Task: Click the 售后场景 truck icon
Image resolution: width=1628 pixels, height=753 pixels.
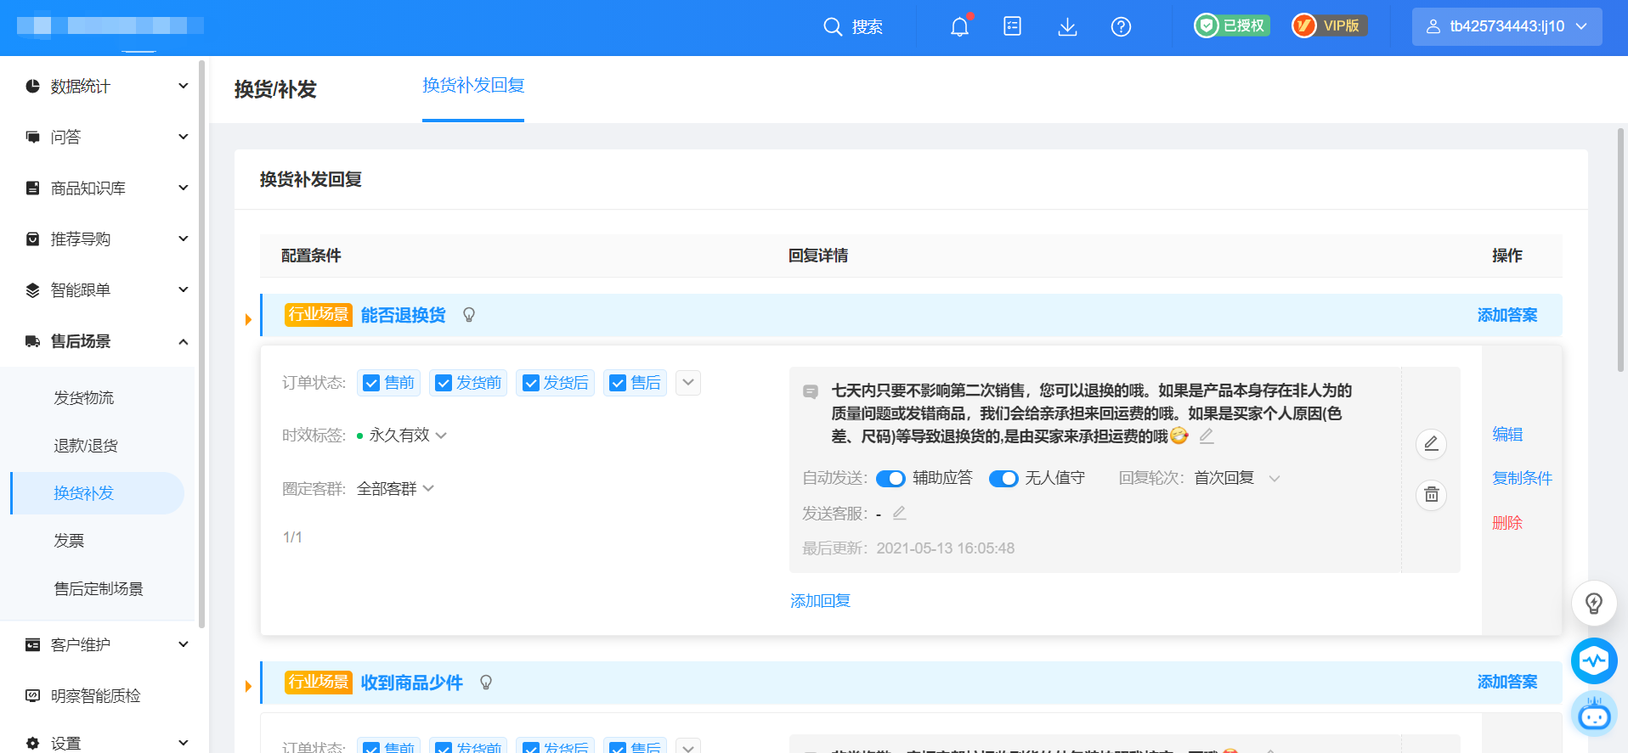Action: click(33, 341)
